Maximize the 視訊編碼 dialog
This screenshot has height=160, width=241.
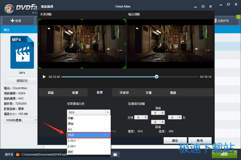[203, 6]
